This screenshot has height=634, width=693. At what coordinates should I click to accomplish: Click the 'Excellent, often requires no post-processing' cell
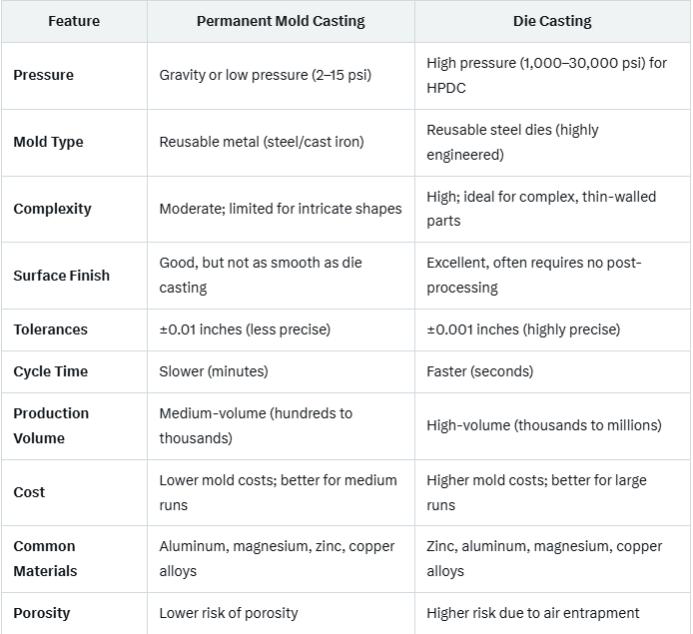(534, 275)
